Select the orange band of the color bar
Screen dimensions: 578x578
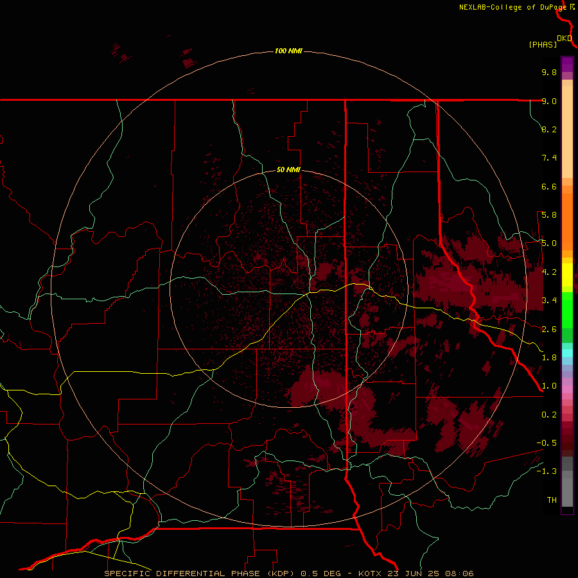[567, 222]
